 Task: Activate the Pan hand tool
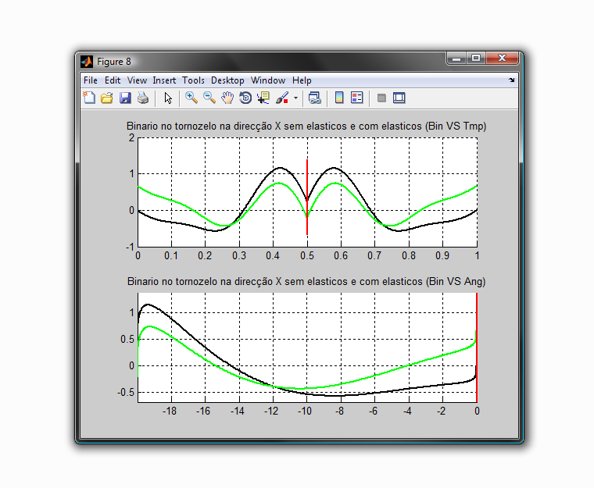[227, 98]
